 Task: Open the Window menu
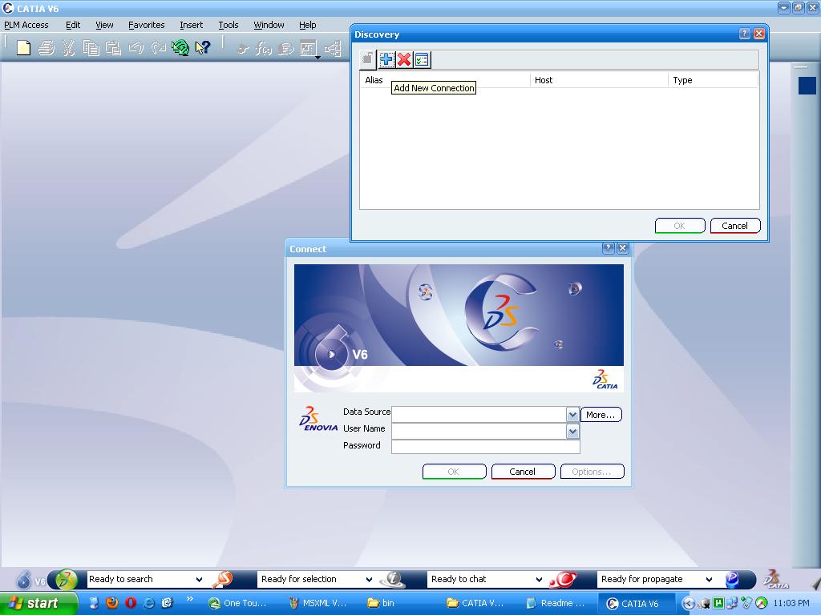coord(269,25)
